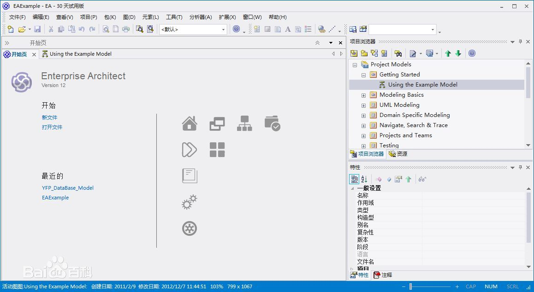This screenshot has width=534, height=292.
Task: Click the glasses view icon in Properties toolbar
Action: point(422,179)
